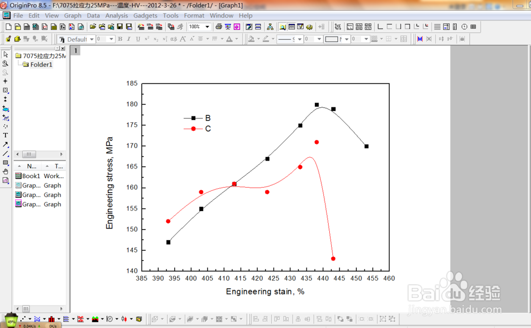Import ASCII data via wizard icon

coord(141,27)
